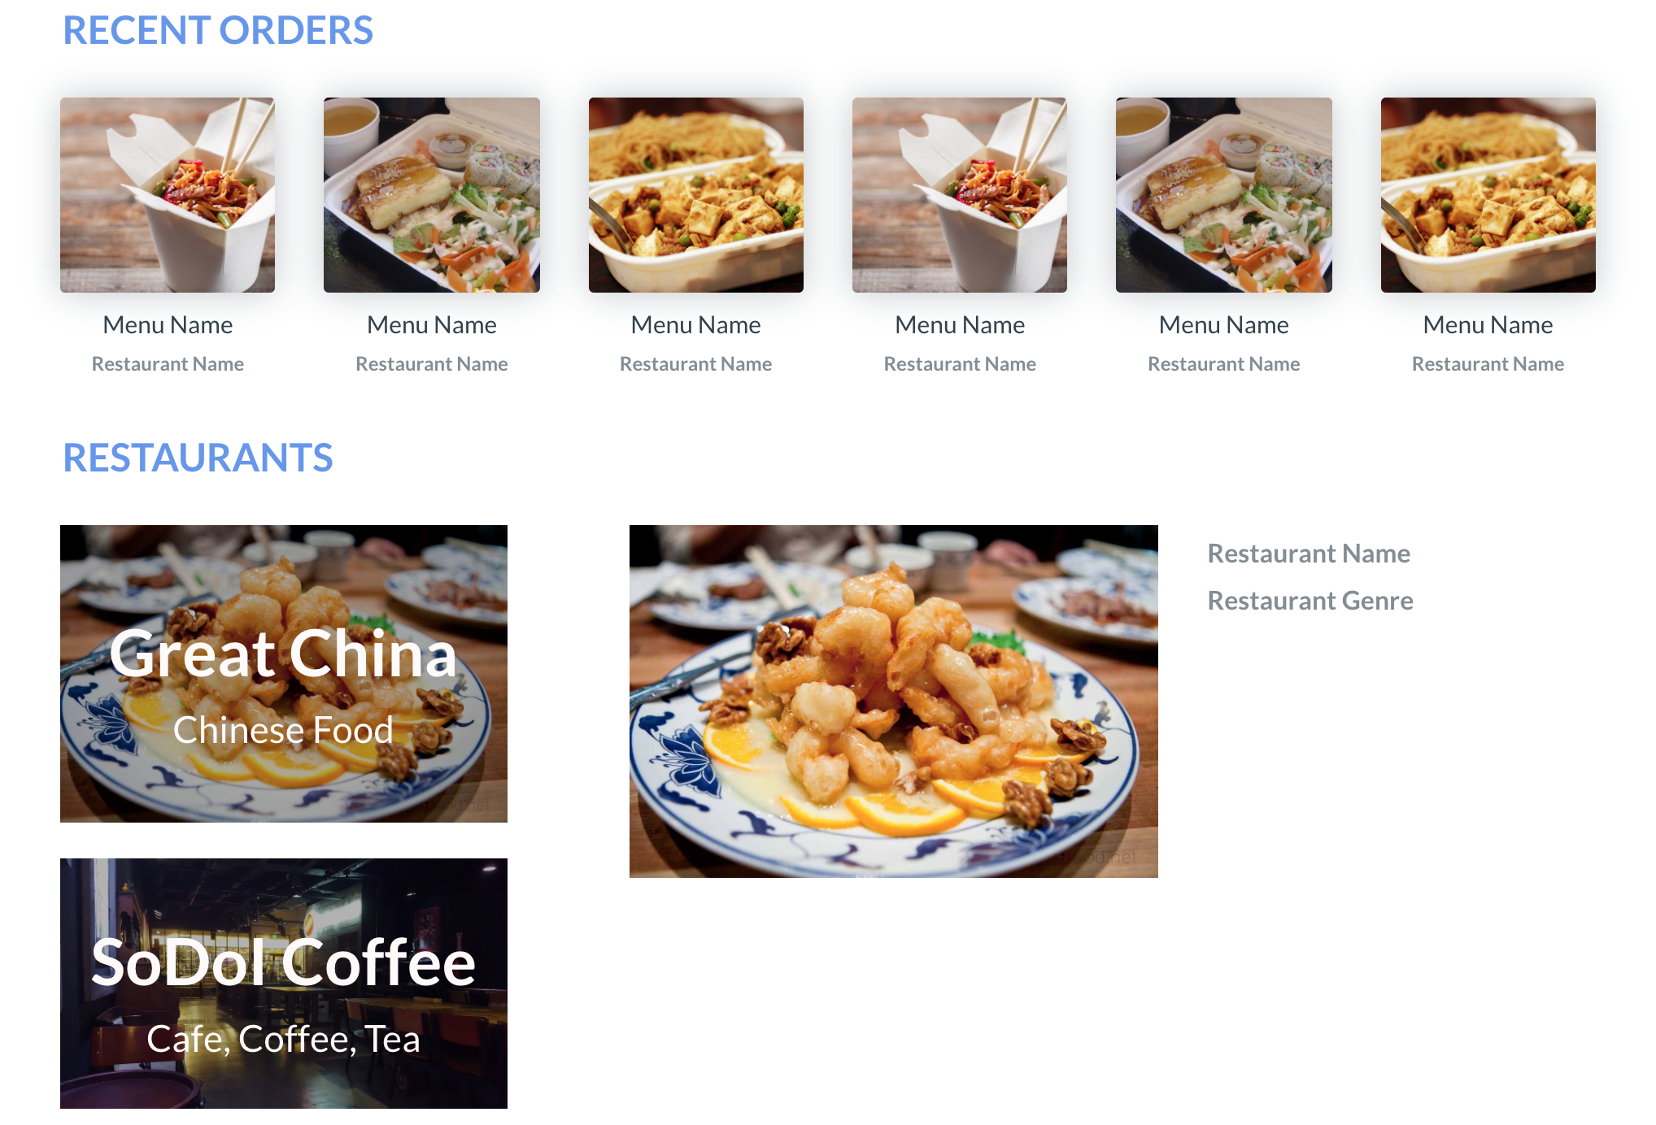Image resolution: width=1656 pixels, height=1125 pixels.
Task: Click the RESTAURANTS heading
Action: pos(198,458)
